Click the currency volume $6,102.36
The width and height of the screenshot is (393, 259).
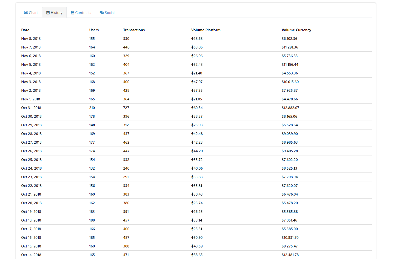point(289,39)
